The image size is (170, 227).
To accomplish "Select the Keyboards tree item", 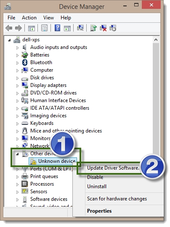I will tap(42, 123).
